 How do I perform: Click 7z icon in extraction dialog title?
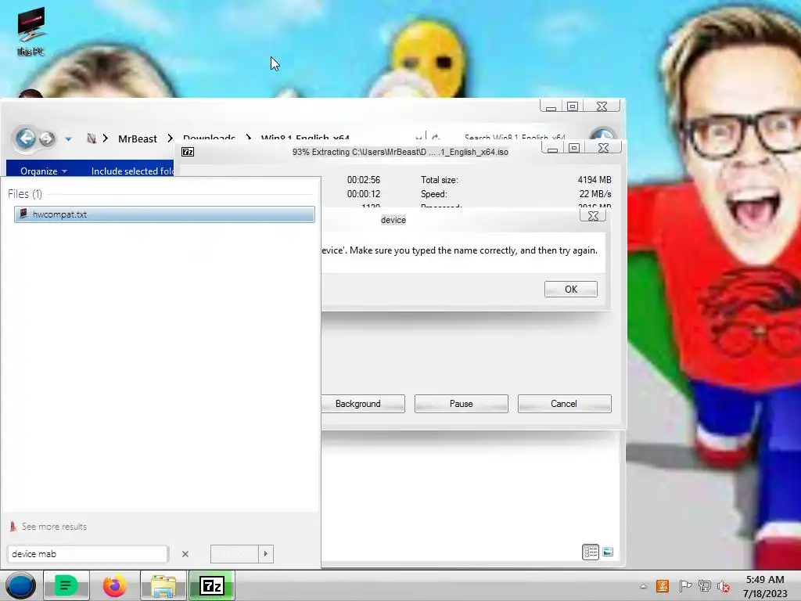point(188,152)
